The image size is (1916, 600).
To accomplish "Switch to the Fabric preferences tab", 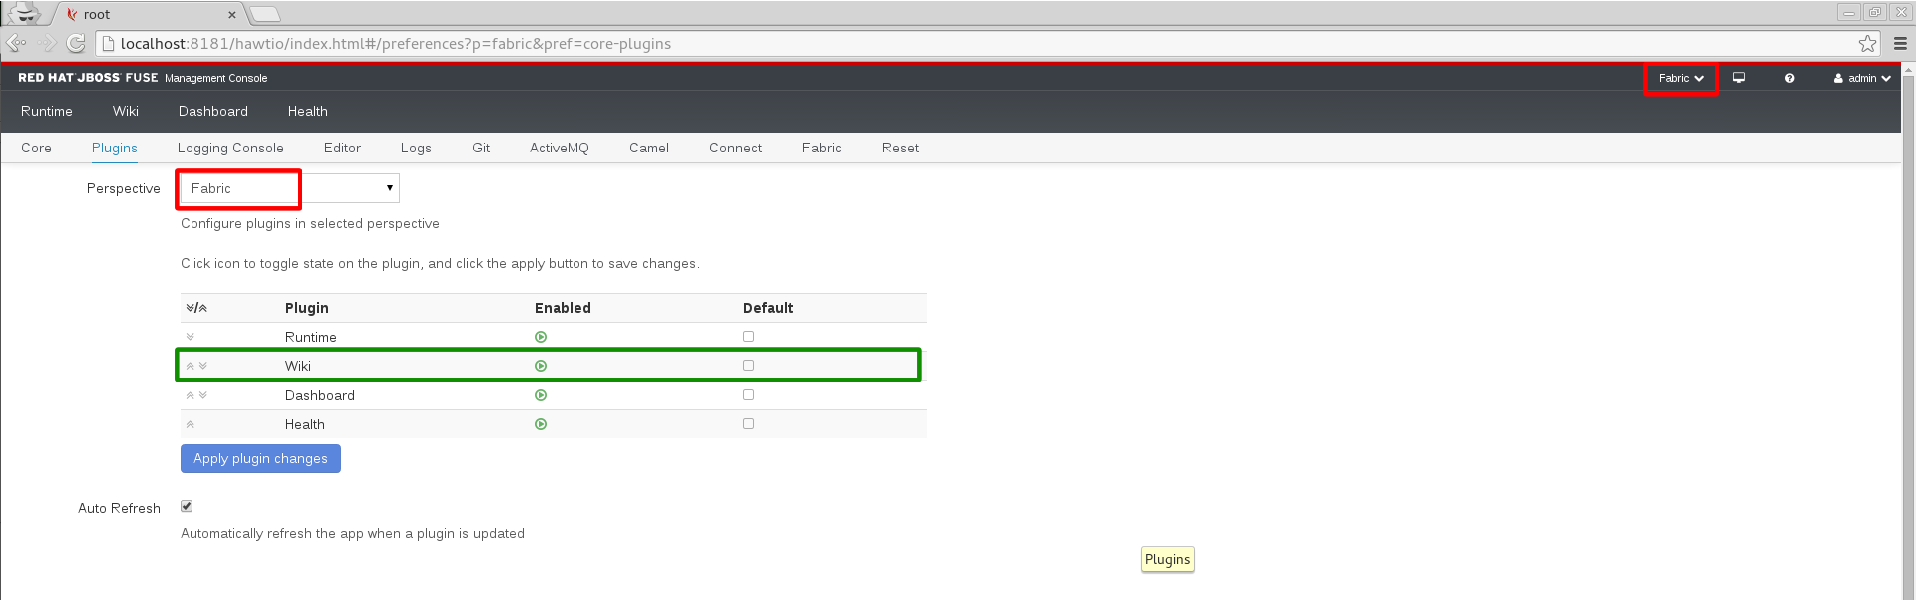I will click(822, 148).
